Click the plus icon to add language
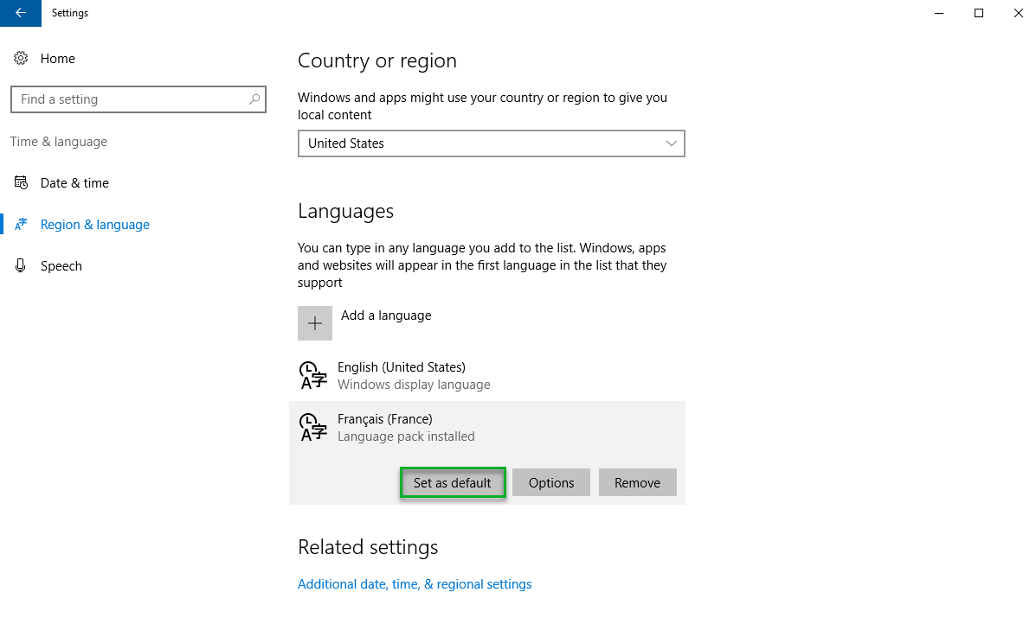Viewport: 1036px width, 637px height. pos(314,323)
